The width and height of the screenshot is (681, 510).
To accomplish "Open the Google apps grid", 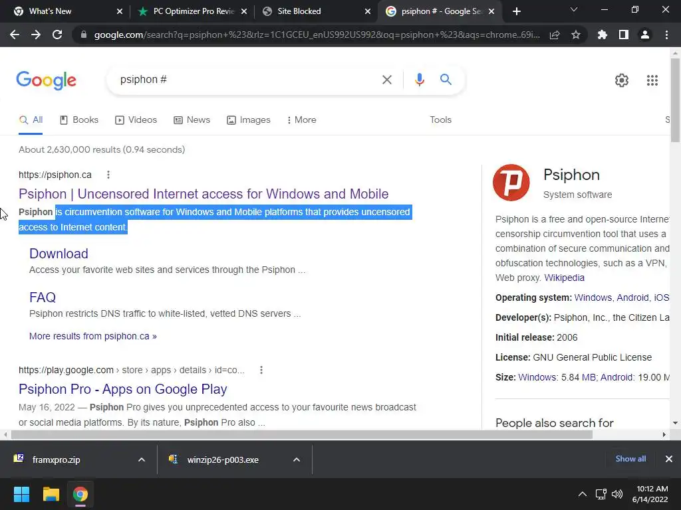I will point(652,80).
